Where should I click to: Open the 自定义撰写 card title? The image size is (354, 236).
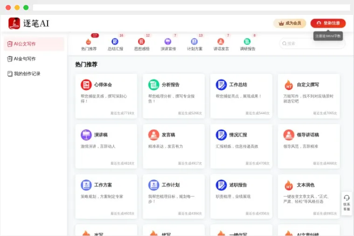(308, 85)
